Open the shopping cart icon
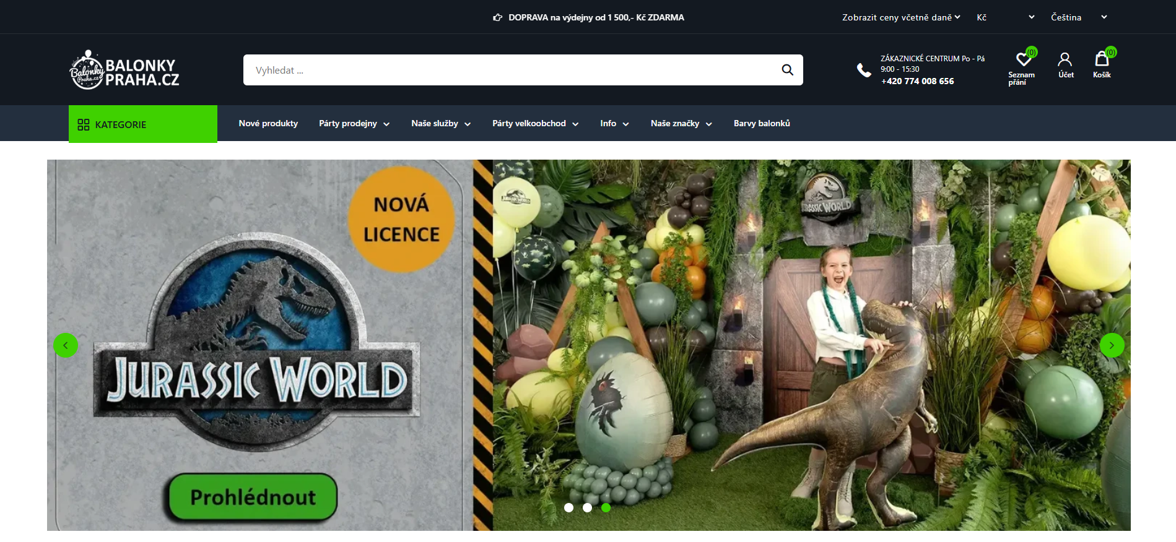Image resolution: width=1176 pixels, height=542 pixels. [x=1102, y=59]
